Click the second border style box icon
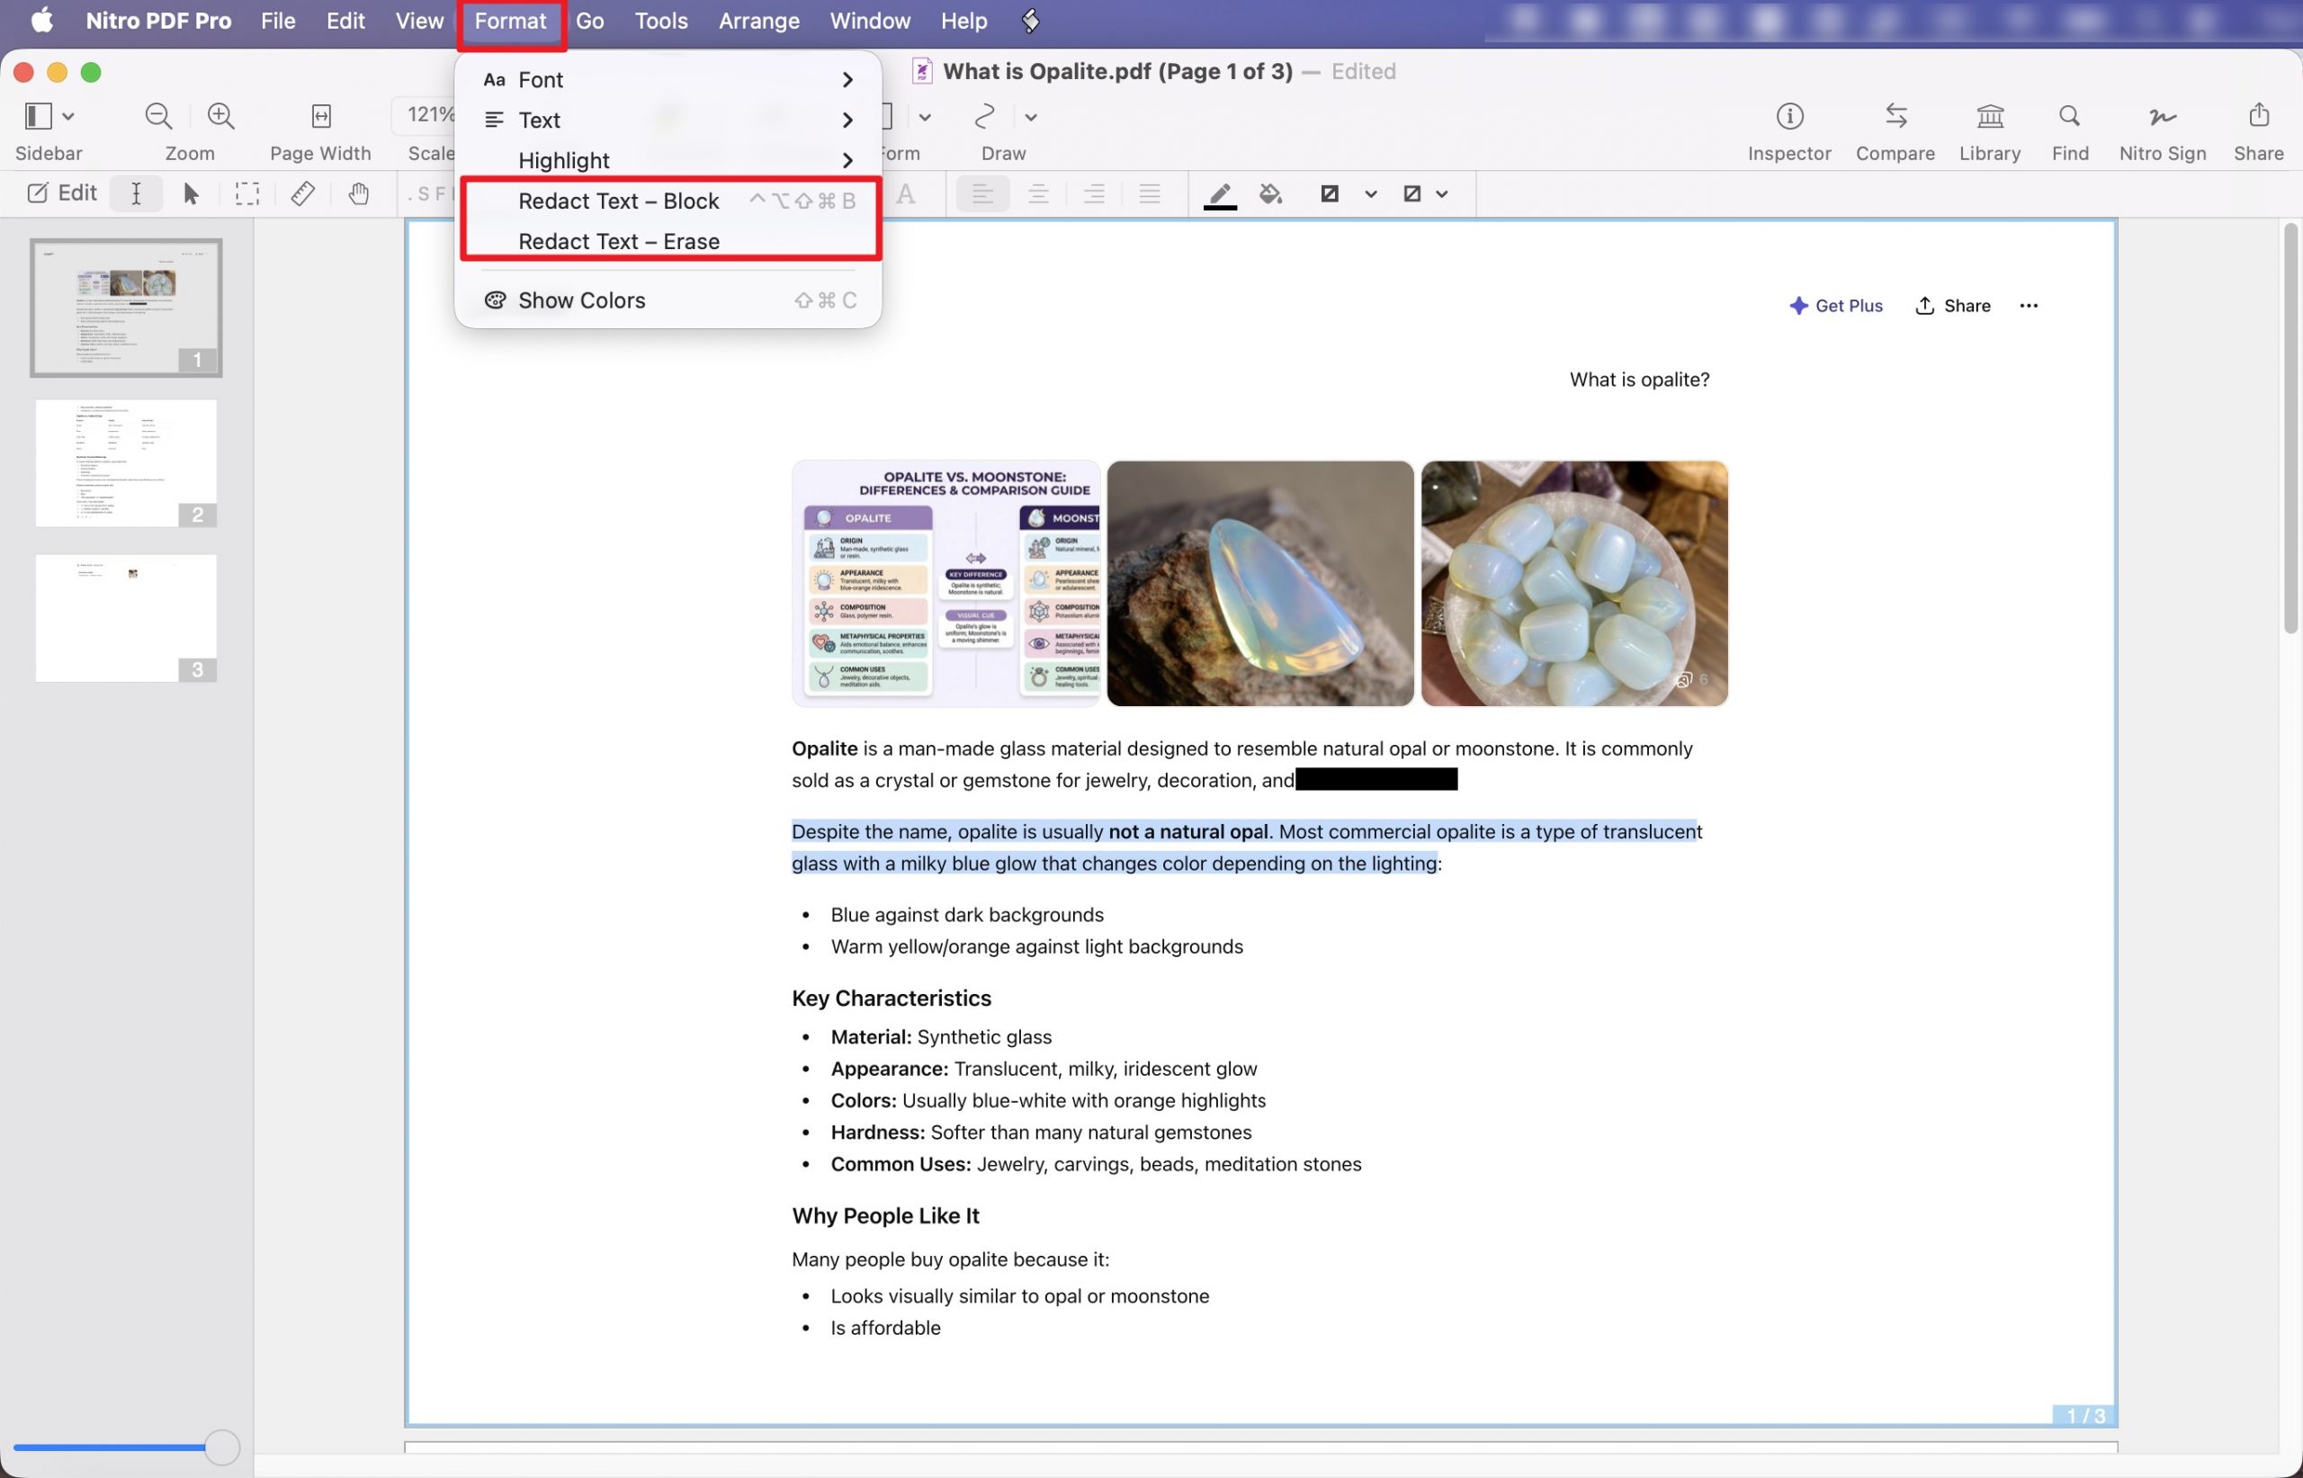The height and width of the screenshot is (1478, 2303). click(1411, 194)
